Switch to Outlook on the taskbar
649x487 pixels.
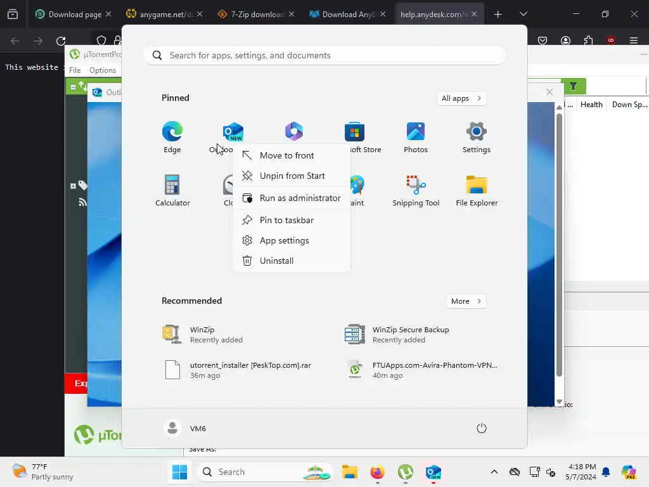[x=433, y=472]
